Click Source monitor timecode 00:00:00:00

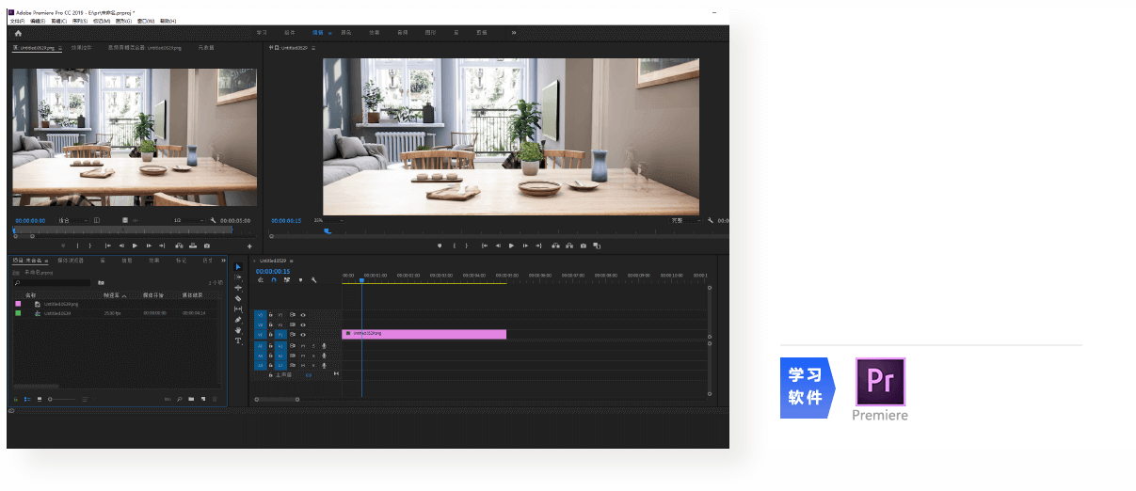pyautogui.click(x=30, y=220)
